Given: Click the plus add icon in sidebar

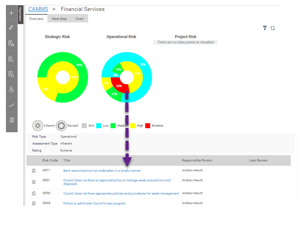Looking at the screenshot, I should pos(11,13).
